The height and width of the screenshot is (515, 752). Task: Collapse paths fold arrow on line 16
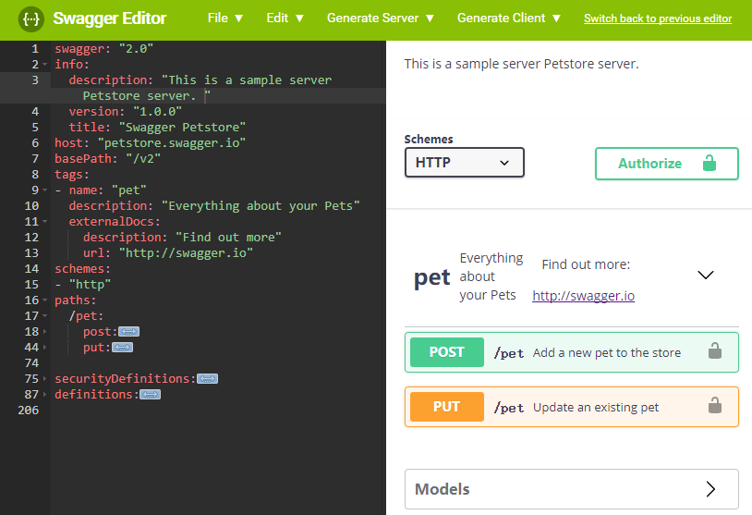click(45, 300)
